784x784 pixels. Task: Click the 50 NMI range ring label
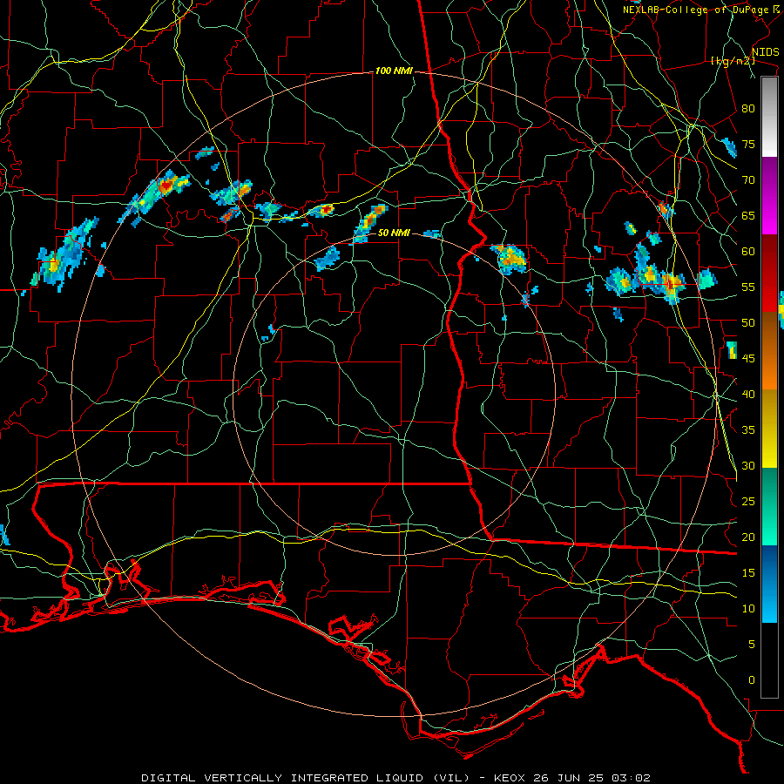tap(394, 233)
